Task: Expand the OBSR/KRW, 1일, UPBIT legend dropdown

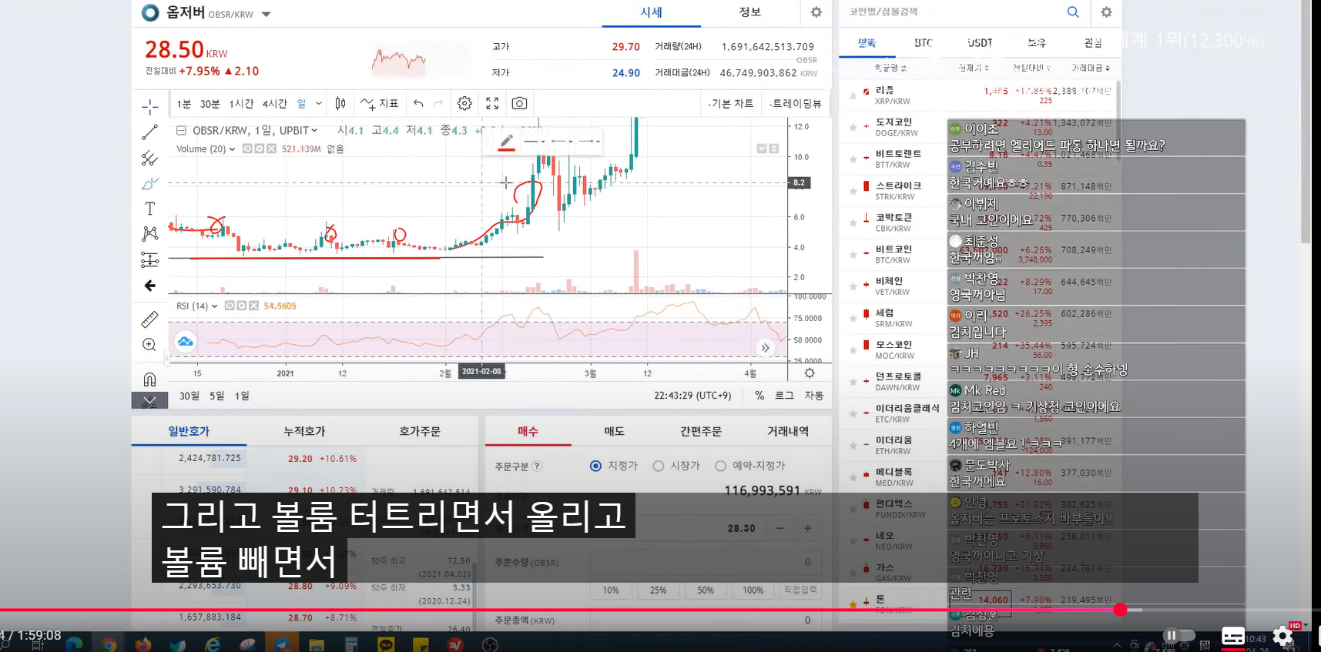Action: 314,131
